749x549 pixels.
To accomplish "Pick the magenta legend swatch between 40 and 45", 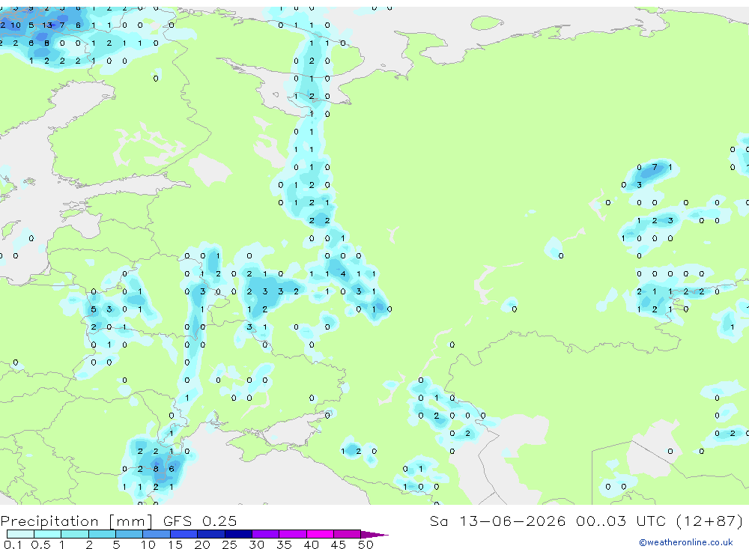I will point(320,534).
